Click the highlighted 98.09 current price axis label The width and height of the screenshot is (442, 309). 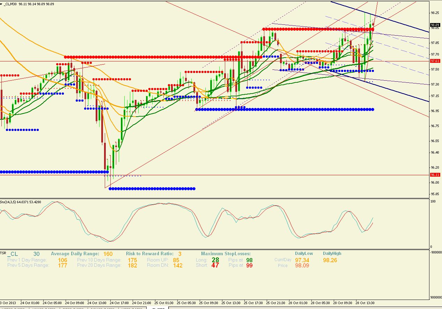click(435, 25)
